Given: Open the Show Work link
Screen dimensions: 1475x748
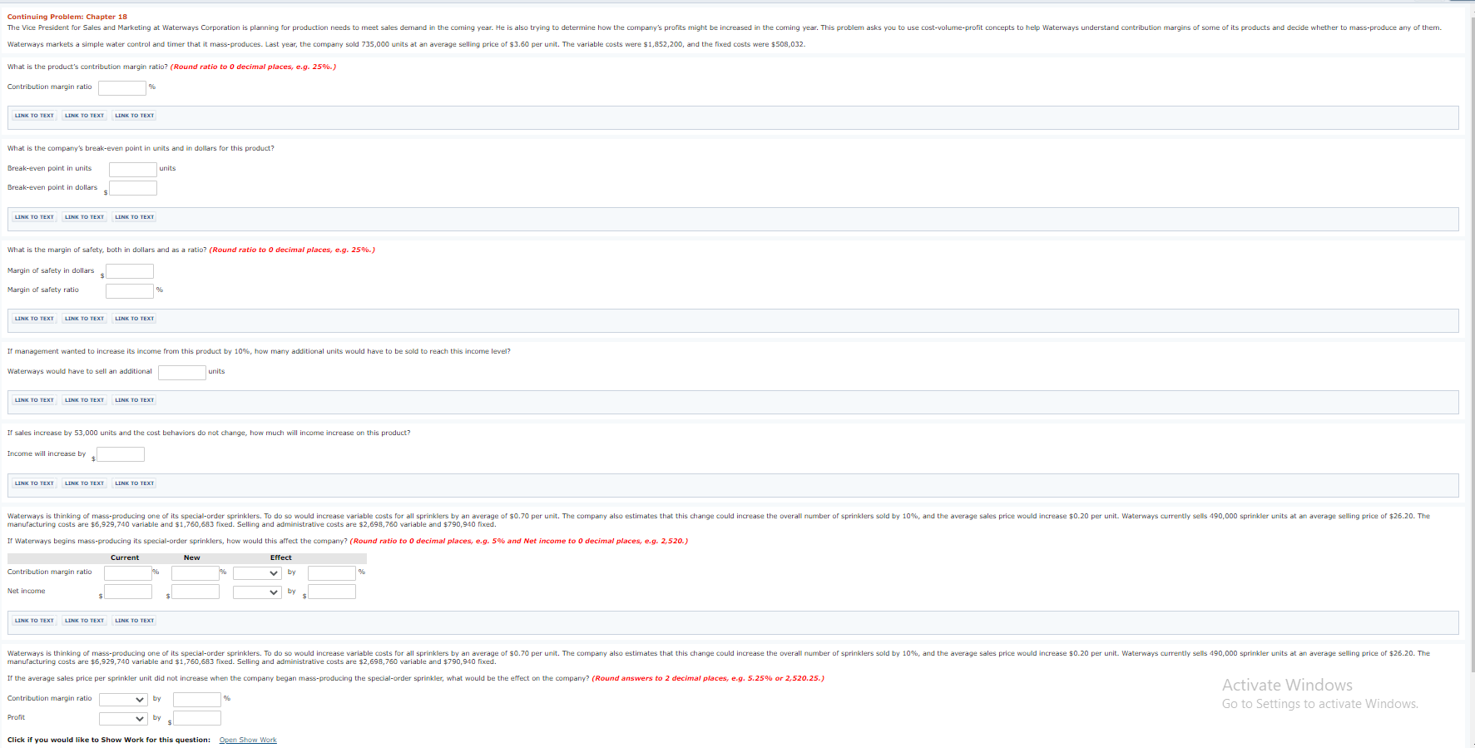Looking at the screenshot, I should (x=248, y=740).
